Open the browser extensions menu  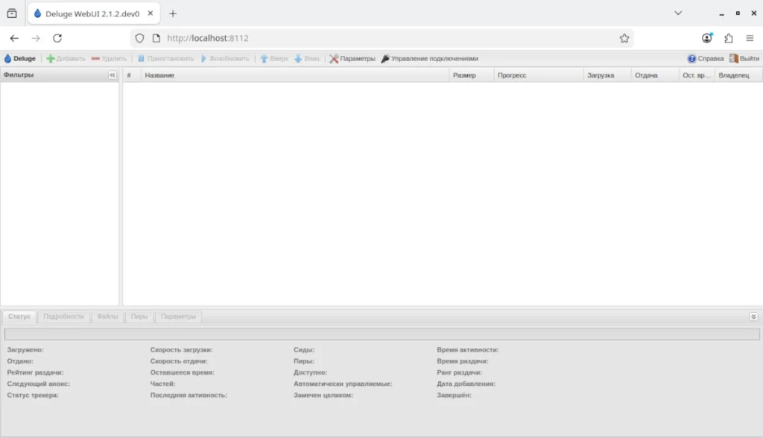pyautogui.click(x=729, y=38)
